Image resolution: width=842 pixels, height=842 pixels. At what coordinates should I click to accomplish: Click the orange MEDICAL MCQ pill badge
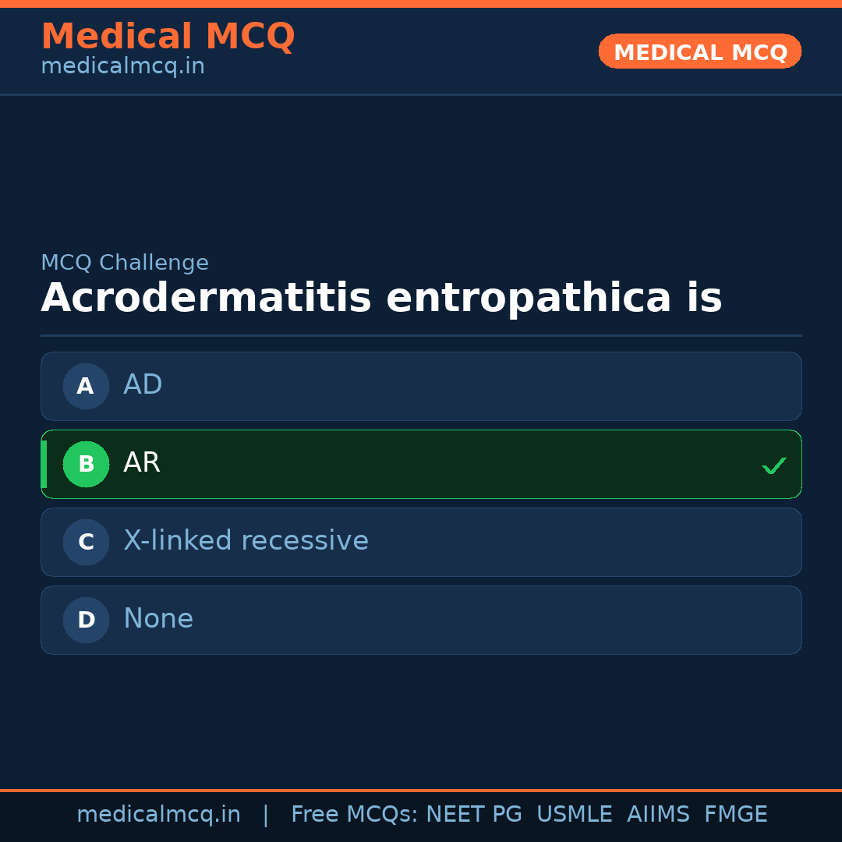[699, 51]
